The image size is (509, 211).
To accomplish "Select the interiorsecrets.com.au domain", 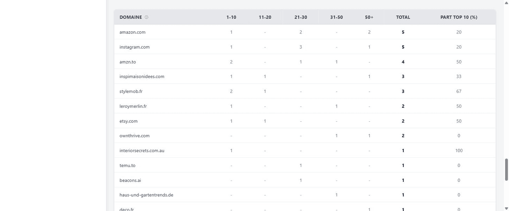I will [142, 151].
